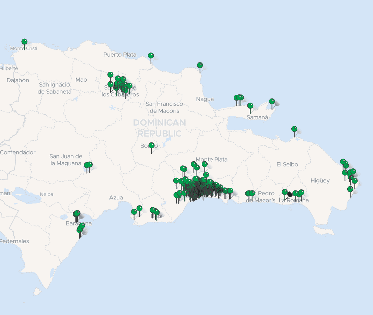The height and width of the screenshot is (315, 373).
Task: Select the northernmost pin near Santiago de los Caballeros
Action: click(x=110, y=75)
